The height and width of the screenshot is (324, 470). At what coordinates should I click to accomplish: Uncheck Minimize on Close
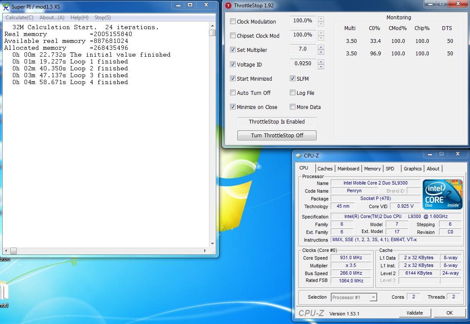[233, 107]
